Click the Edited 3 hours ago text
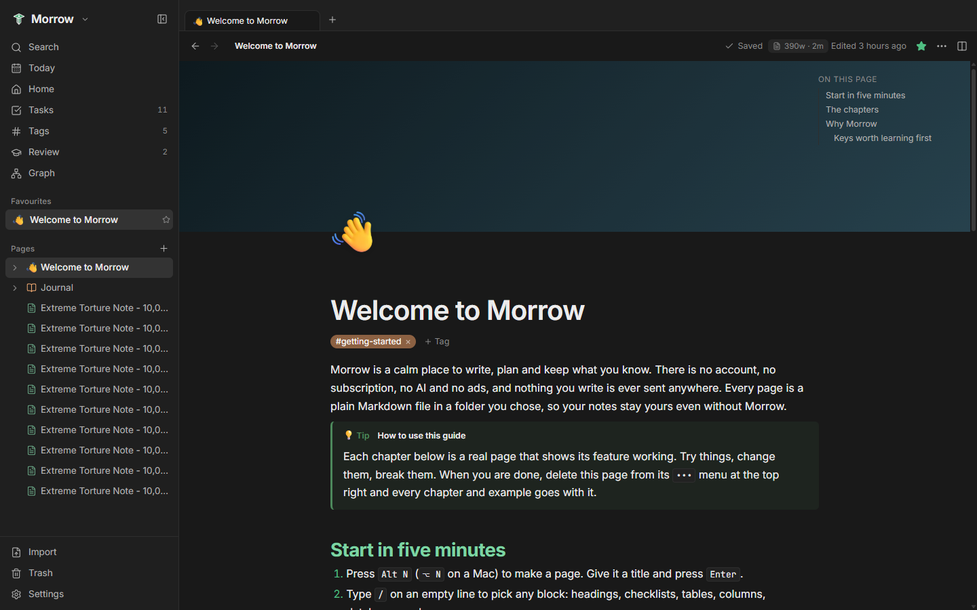 pos(868,46)
